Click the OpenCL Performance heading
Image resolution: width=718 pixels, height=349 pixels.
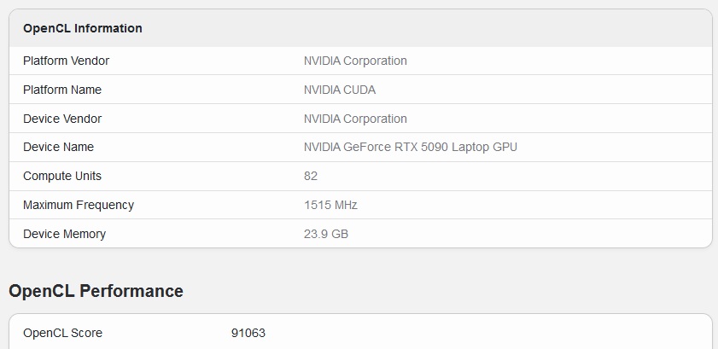pyautogui.click(x=96, y=291)
